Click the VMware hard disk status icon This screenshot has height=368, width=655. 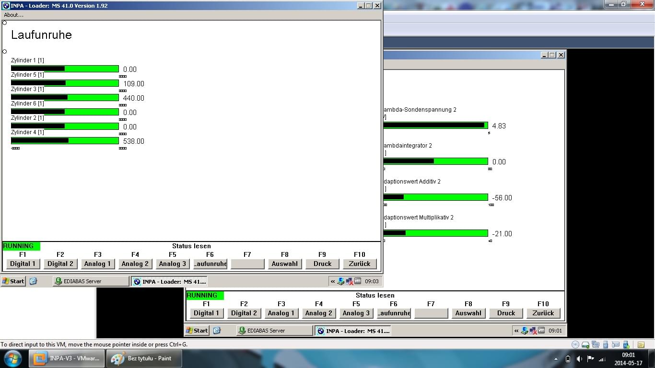[x=585, y=344]
